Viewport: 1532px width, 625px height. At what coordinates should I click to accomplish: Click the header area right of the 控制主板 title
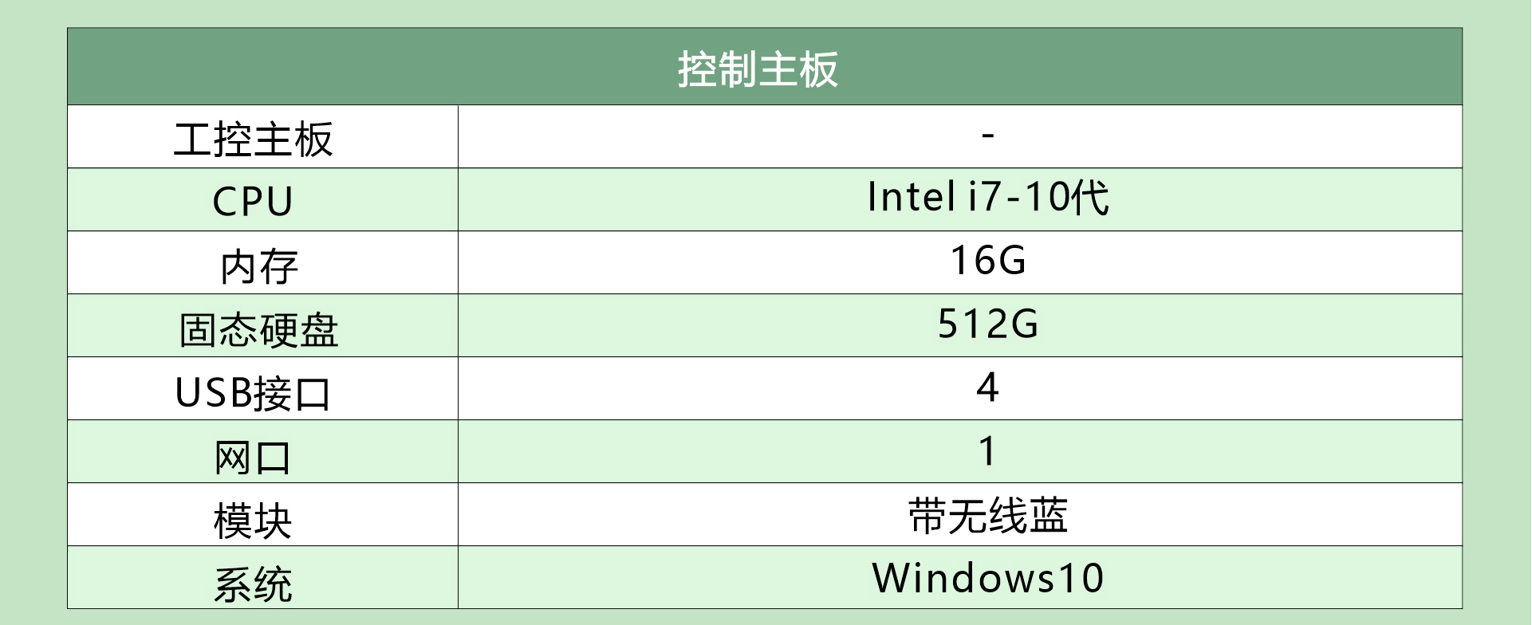tap(1156, 68)
